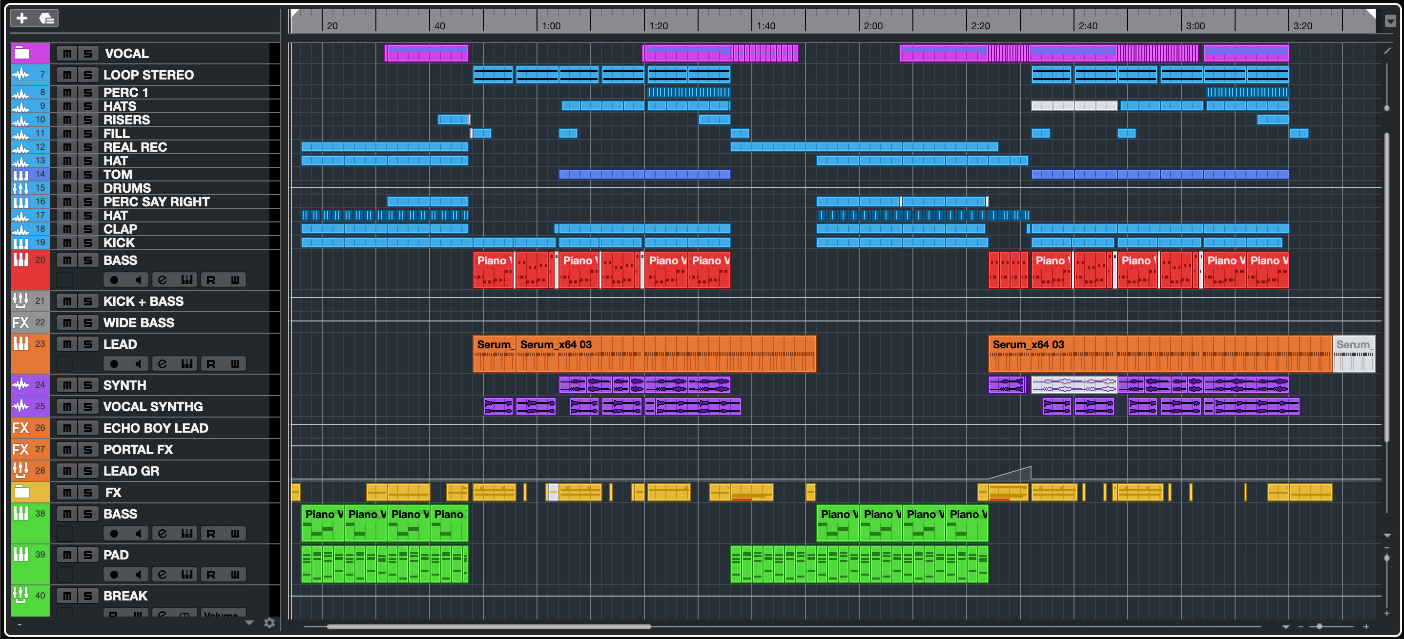Mute the LOOP STEREO track
The width and height of the screenshot is (1404, 639).
(67, 75)
